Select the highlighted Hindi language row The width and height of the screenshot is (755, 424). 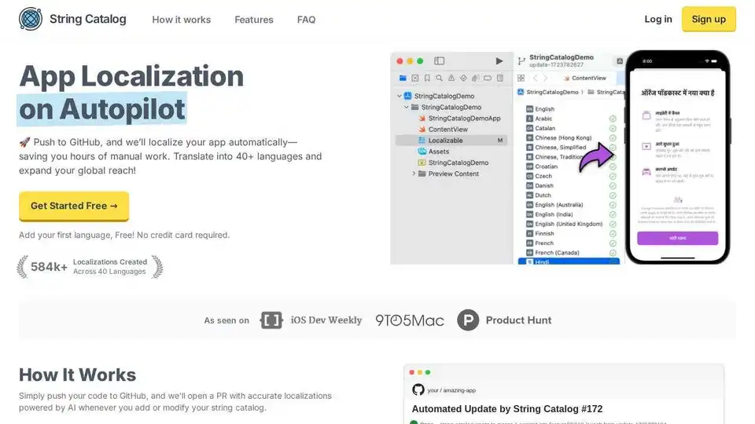(x=569, y=261)
